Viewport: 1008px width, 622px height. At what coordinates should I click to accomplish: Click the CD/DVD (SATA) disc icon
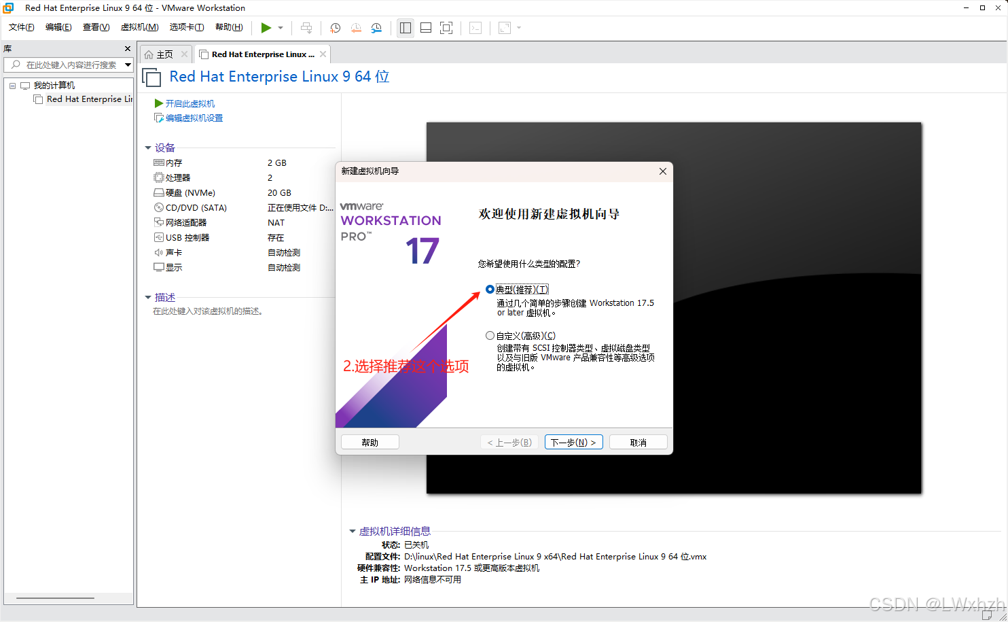click(x=159, y=207)
